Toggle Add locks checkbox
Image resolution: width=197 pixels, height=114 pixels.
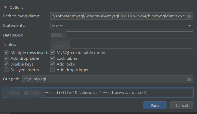[52, 64]
